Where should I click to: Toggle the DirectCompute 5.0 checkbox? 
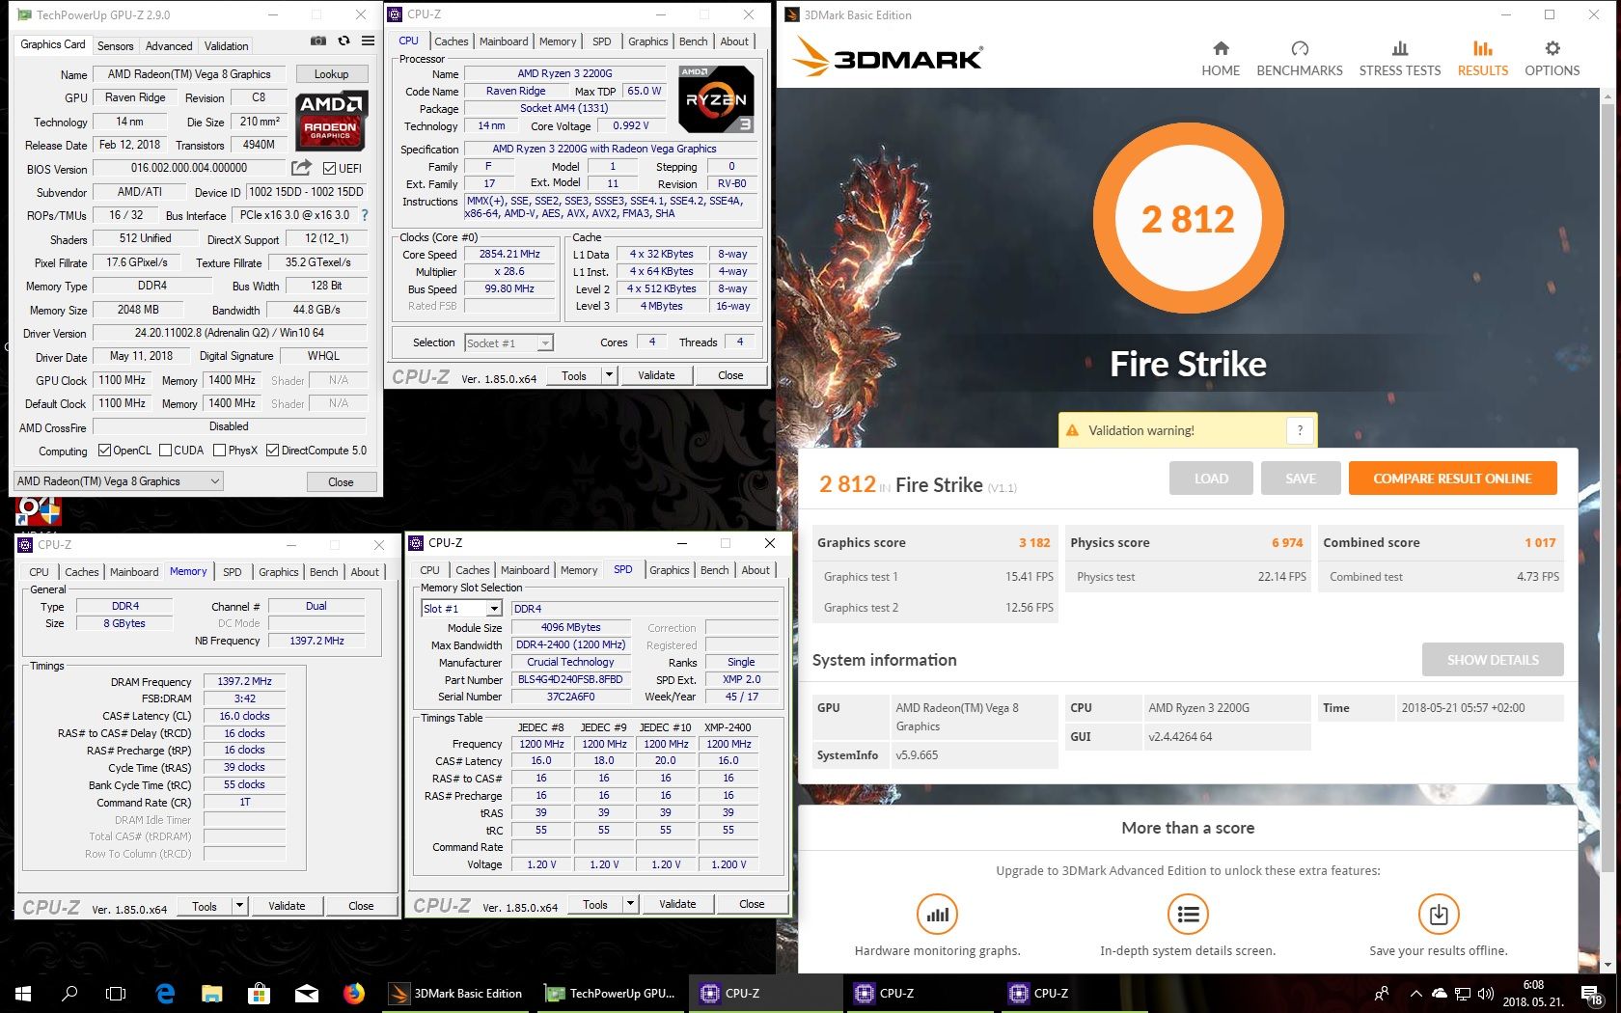point(273,451)
